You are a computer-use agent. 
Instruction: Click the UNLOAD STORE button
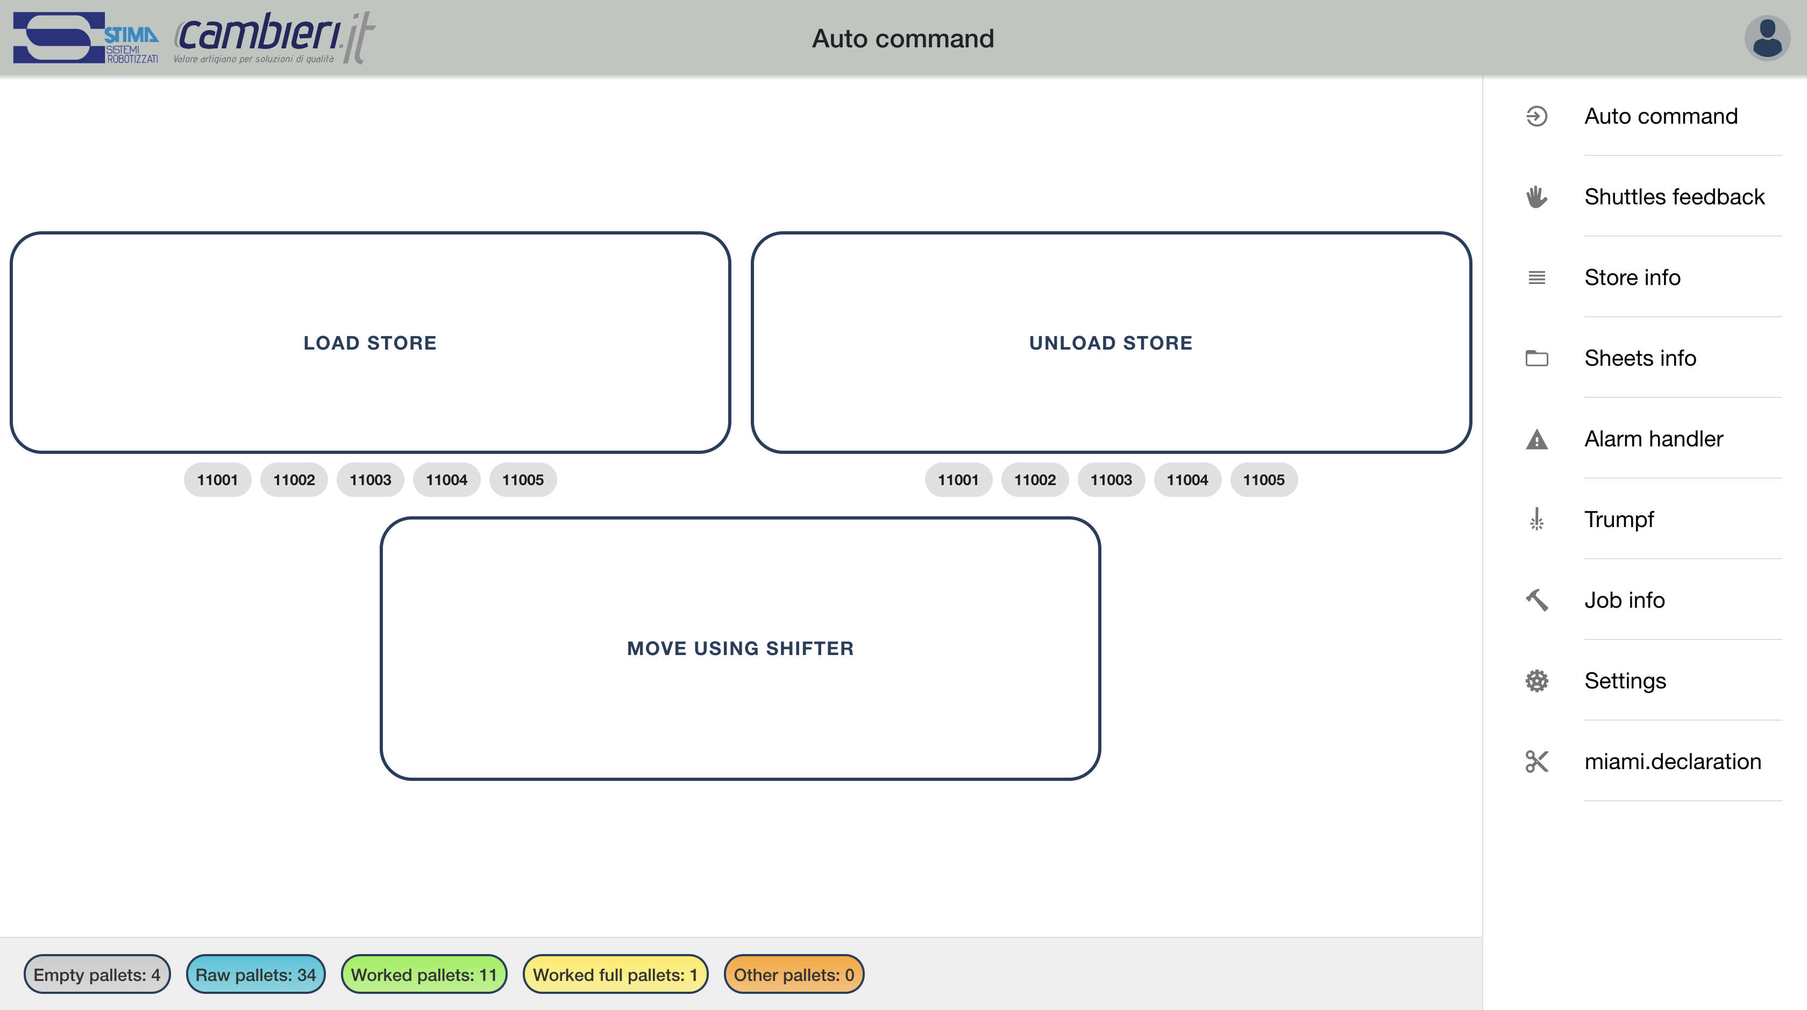(x=1111, y=342)
